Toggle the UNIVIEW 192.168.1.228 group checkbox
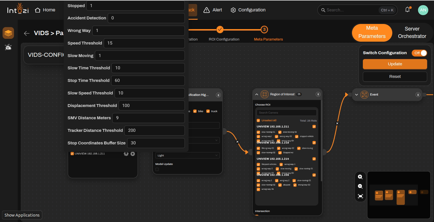This screenshot has height=222, width=434. pyautogui.click(x=314, y=175)
